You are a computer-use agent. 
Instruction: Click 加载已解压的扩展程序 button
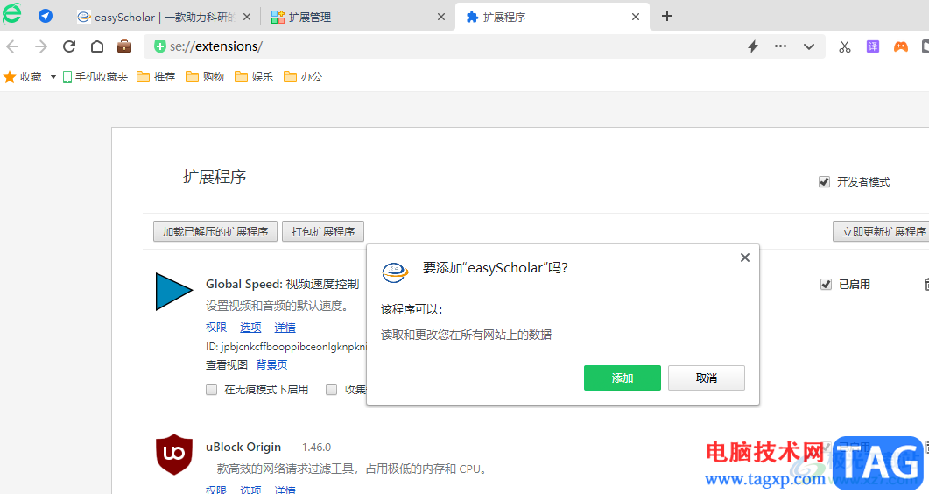[215, 231]
